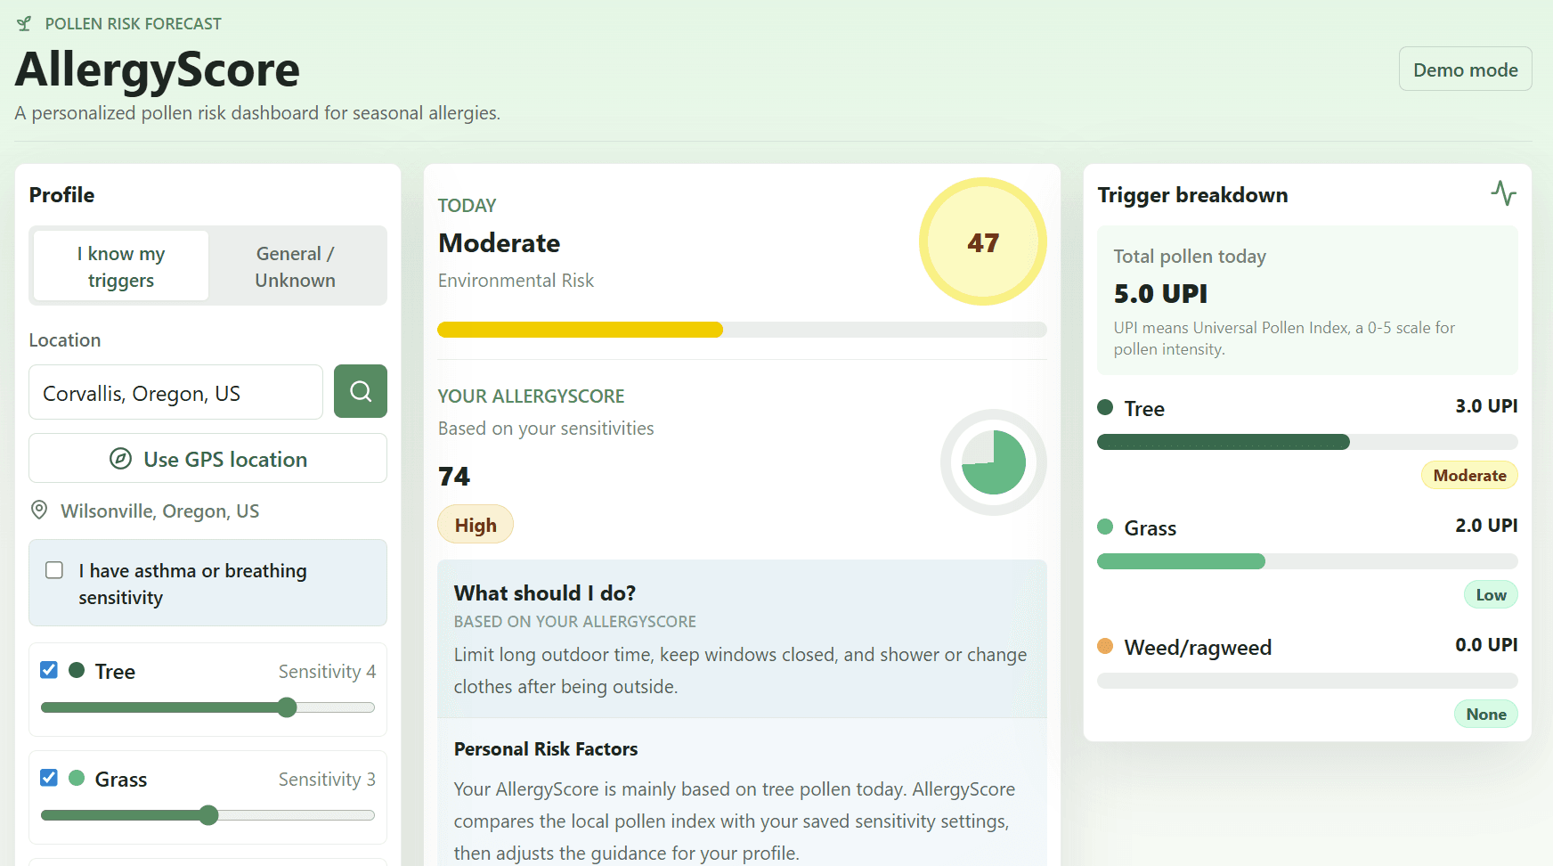The width and height of the screenshot is (1553, 866).
Task: Click the sprout logo icon beside Pollen Risk Forecast
Action: pyautogui.click(x=24, y=24)
